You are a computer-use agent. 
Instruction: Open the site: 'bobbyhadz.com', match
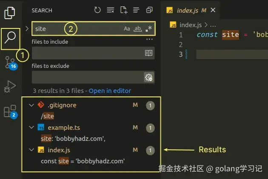[73, 139]
